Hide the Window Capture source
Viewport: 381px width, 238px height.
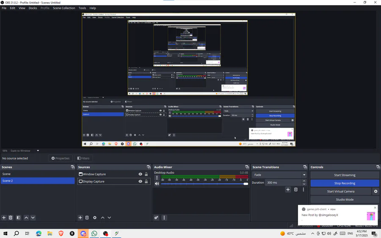(x=140, y=174)
